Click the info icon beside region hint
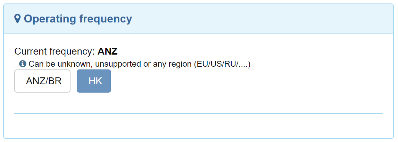This screenshot has height=142, width=398. click(23, 64)
